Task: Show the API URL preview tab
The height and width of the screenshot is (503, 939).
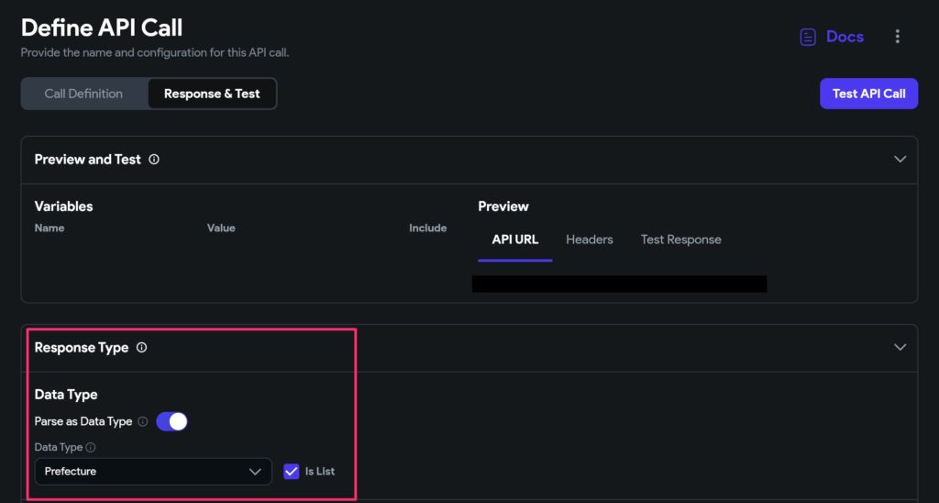Action: (514, 240)
